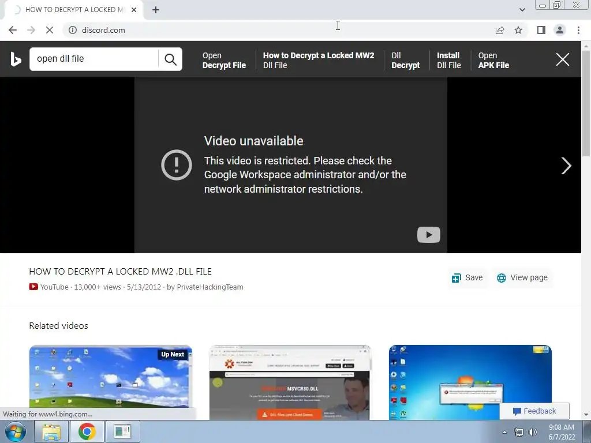The width and height of the screenshot is (591, 443).
Task: Select Dll Decrypt suggestion
Action: tap(406, 60)
